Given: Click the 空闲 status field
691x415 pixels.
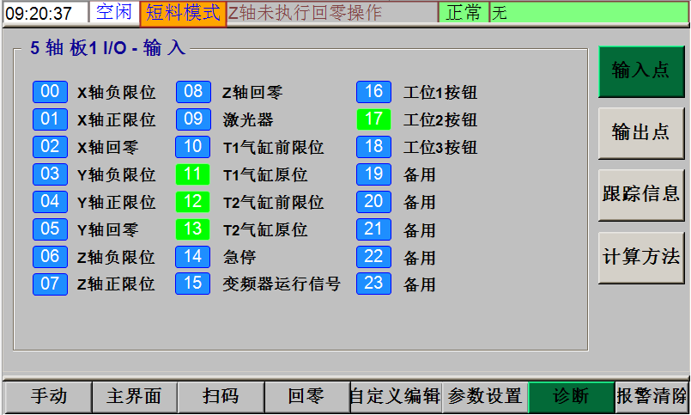Looking at the screenshot, I should click(114, 13).
